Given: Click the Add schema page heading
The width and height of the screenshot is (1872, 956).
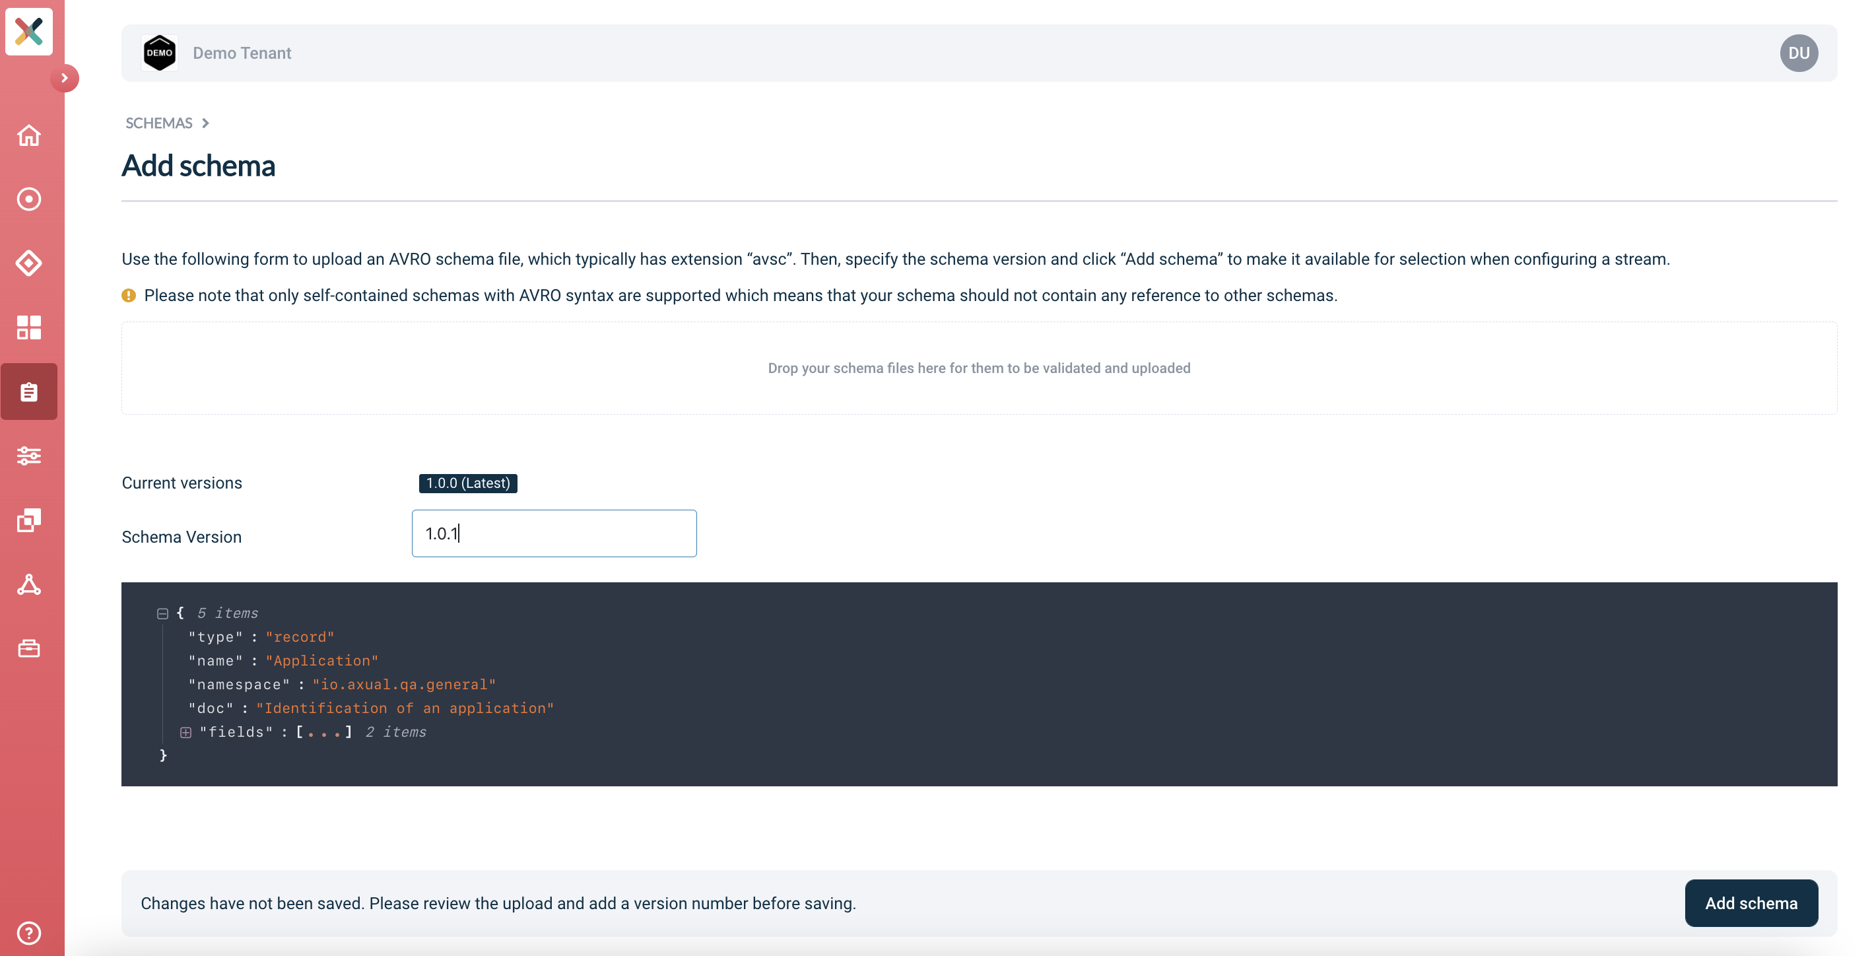Looking at the screenshot, I should [199, 166].
